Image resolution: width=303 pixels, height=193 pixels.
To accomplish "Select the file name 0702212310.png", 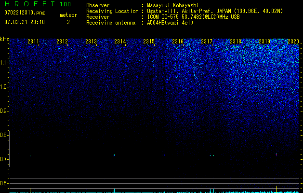I will point(25,13).
